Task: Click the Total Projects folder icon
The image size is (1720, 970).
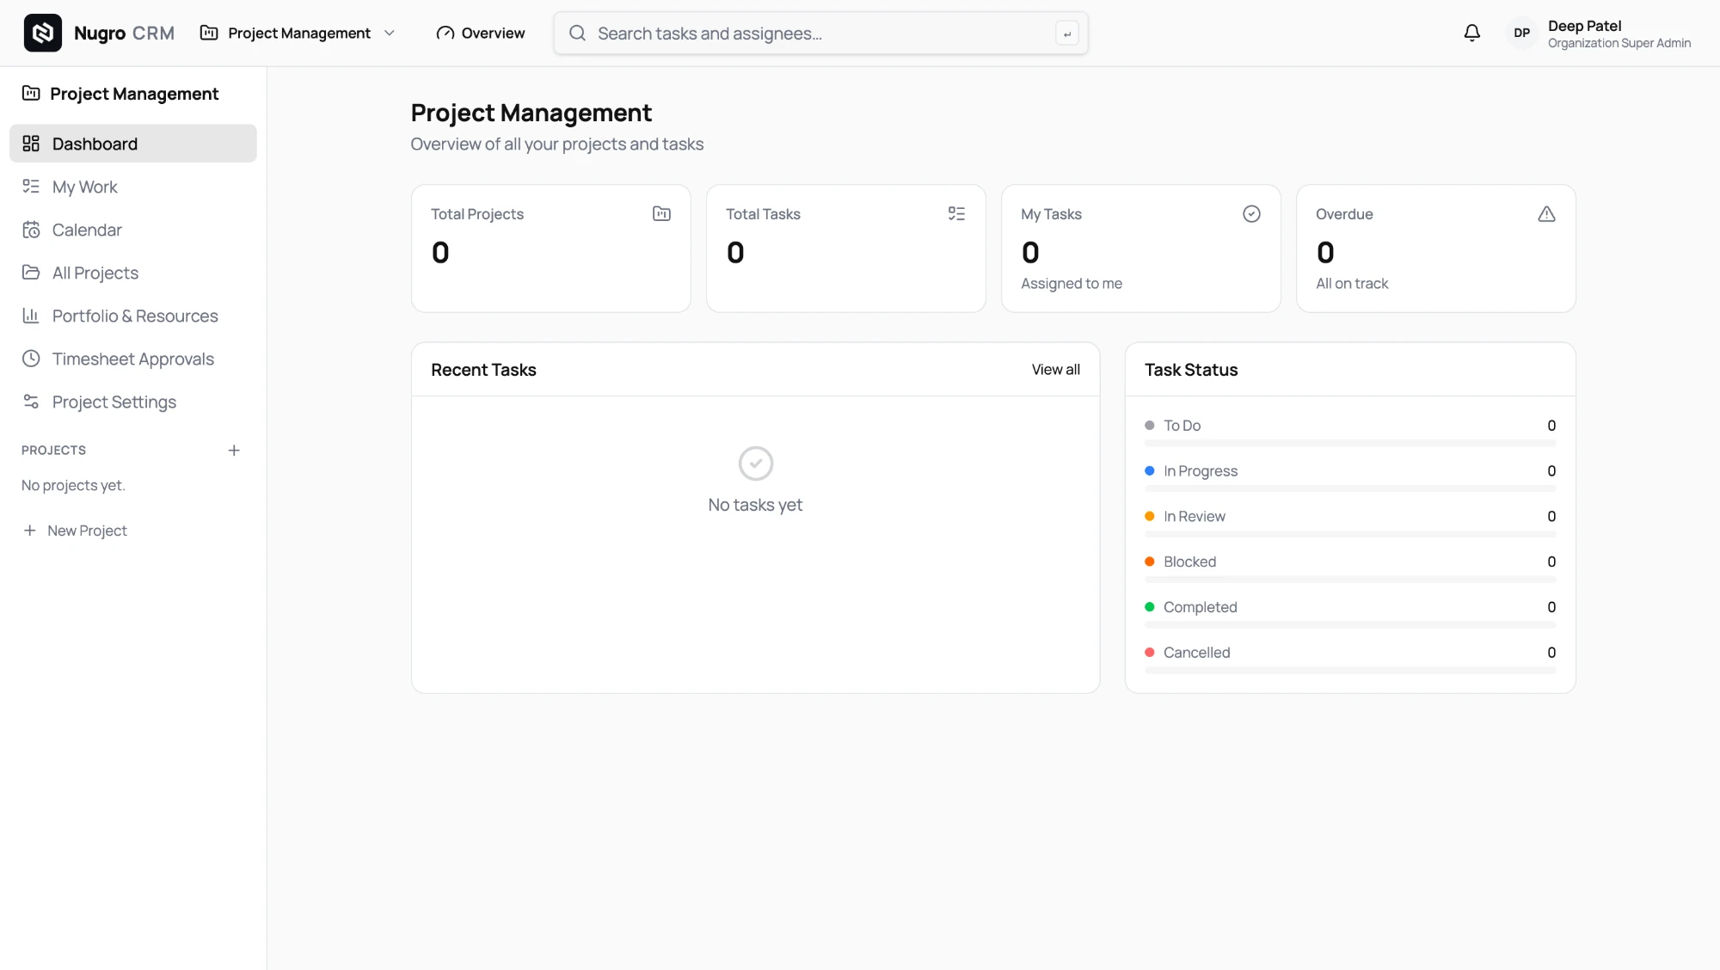Action: (x=661, y=213)
